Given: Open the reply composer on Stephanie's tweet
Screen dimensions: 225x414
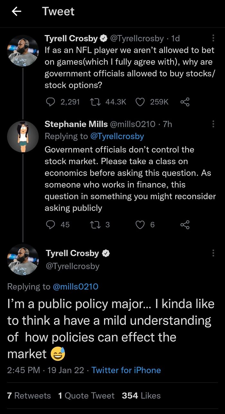Looking at the screenshot, I should point(50,225).
